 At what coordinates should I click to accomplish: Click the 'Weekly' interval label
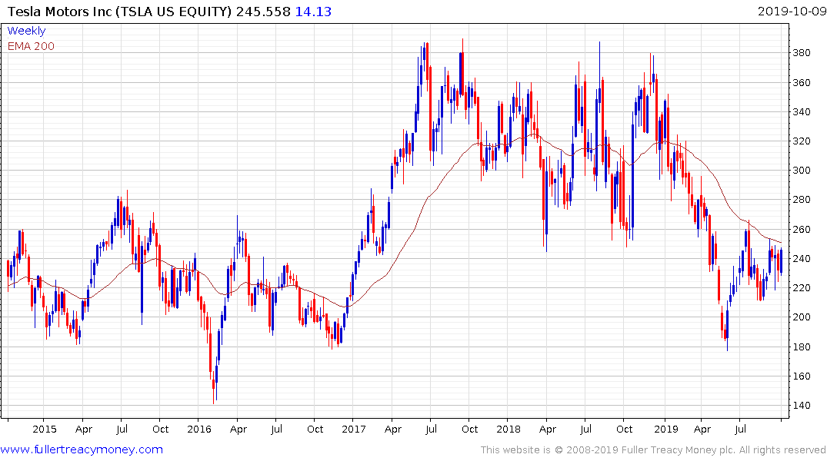(x=26, y=31)
